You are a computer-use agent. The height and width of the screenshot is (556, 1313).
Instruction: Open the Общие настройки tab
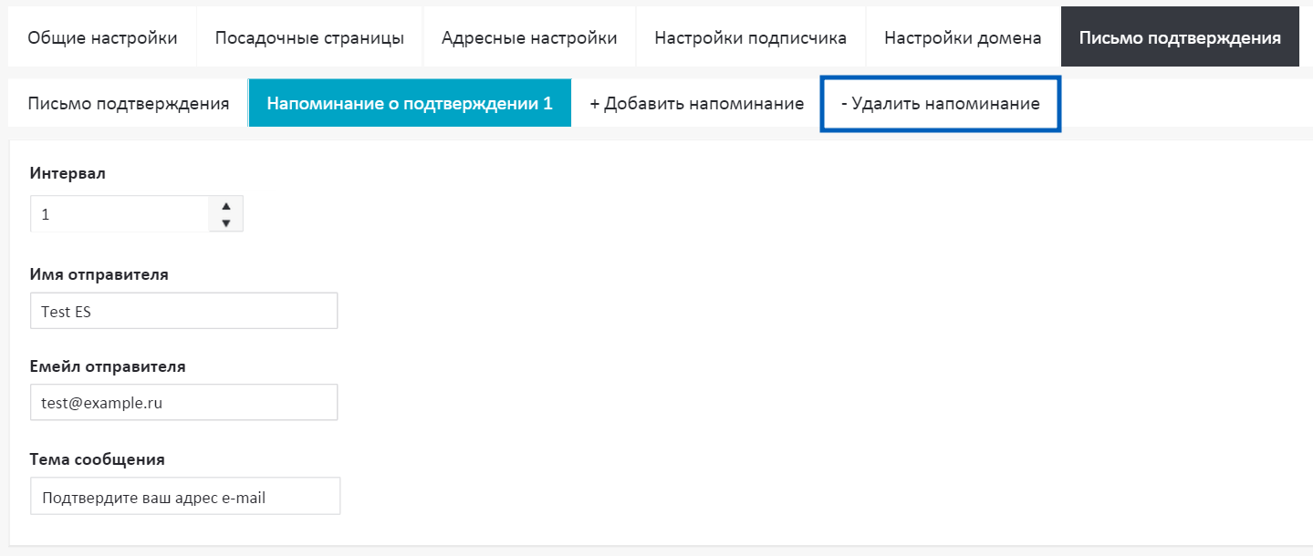click(x=102, y=37)
